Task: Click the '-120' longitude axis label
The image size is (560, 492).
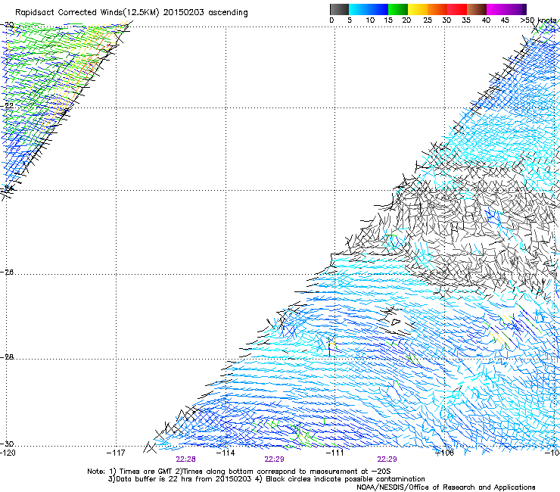Action: tap(8, 453)
